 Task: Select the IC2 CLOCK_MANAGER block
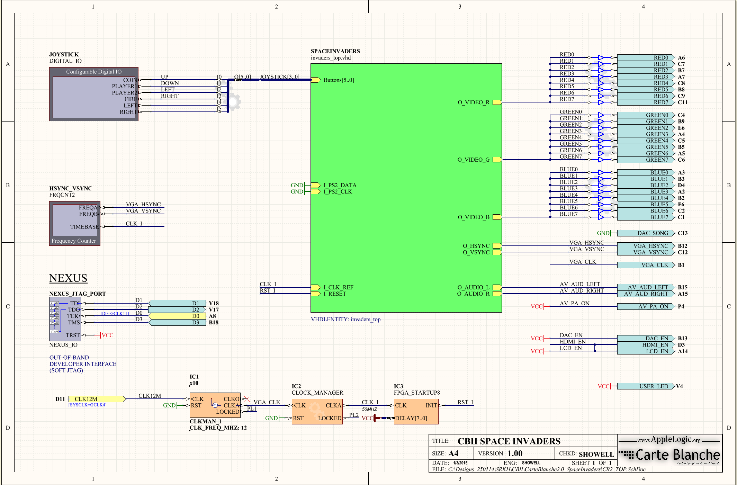point(317,412)
